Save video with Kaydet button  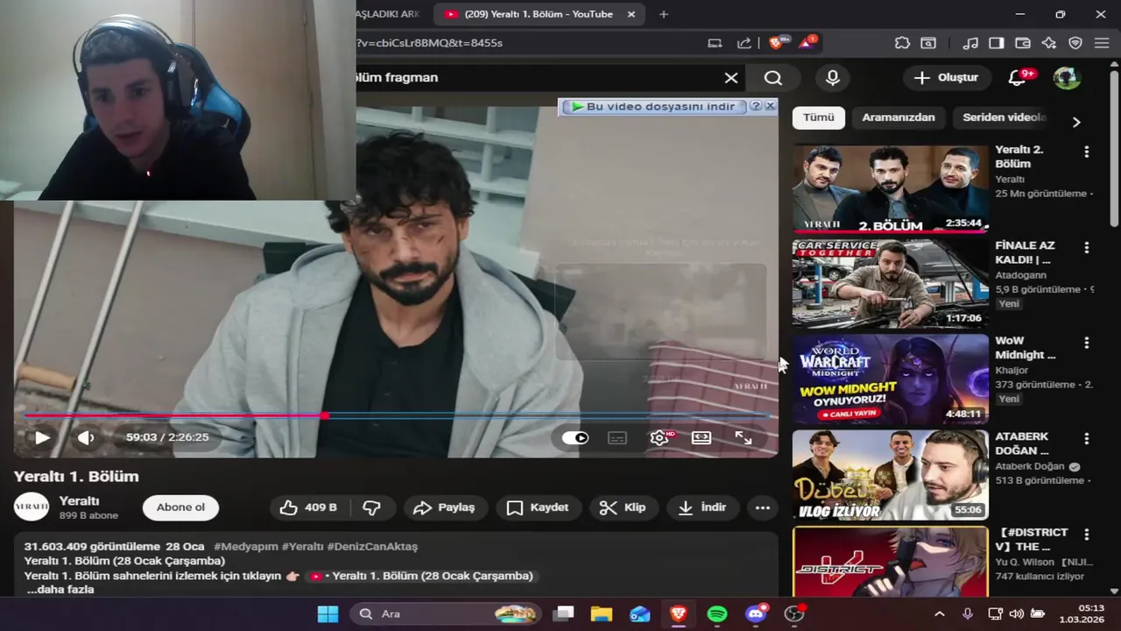click(538, 507)
